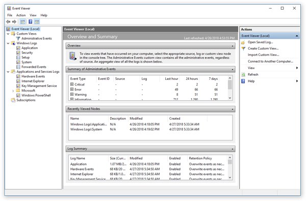This screenshot has height=201, width=306.
Task: Collapse the Recently Viewed Nodes section
Action: tap(233, 109)
